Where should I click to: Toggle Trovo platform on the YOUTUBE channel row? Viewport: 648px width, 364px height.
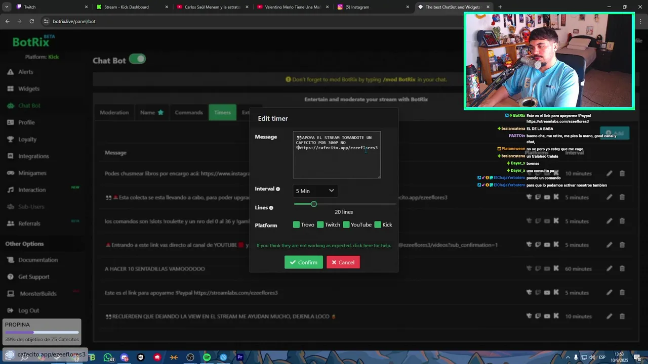click(x=529, y=245)
